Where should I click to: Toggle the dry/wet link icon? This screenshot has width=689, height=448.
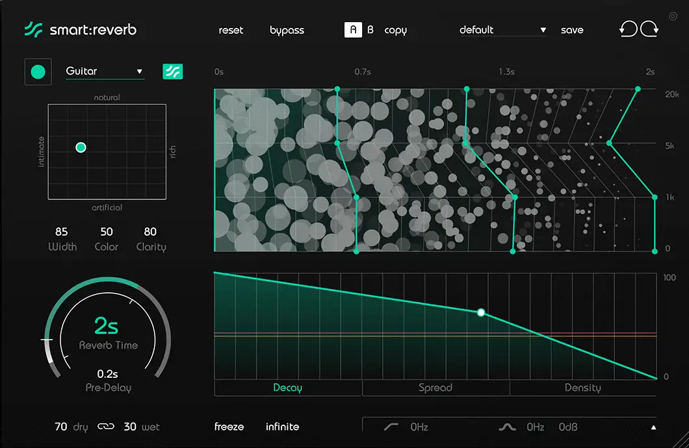106,427
